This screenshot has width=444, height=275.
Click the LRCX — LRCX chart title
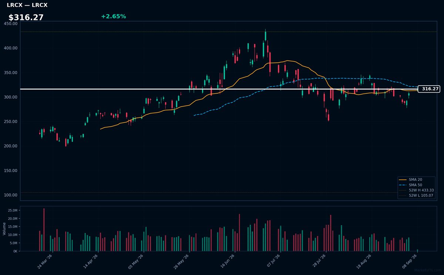(x=27, y=5)
